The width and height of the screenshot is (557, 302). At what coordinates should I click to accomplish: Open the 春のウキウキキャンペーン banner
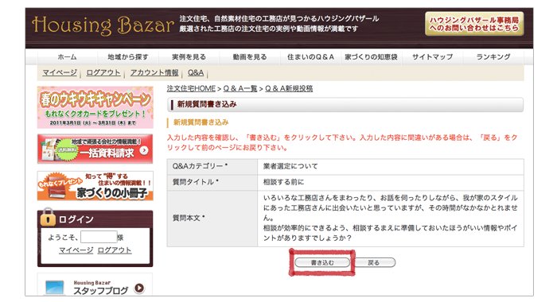click(x=95, y=107)
